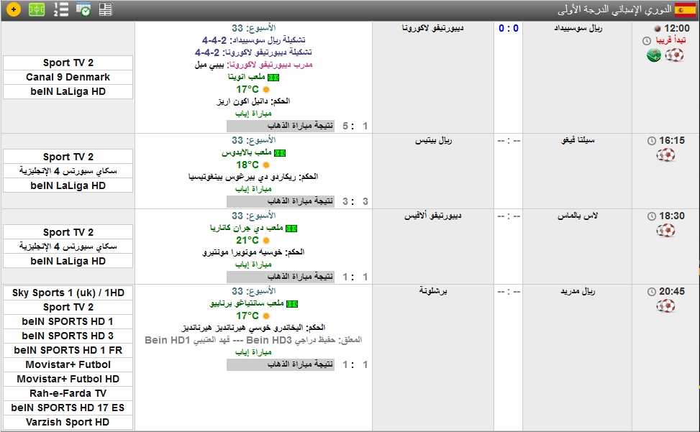Image resolution: width=700 pixels, height=432 pixels.
Task: Open the green football pitch view icon
Action: coord(37,9)
